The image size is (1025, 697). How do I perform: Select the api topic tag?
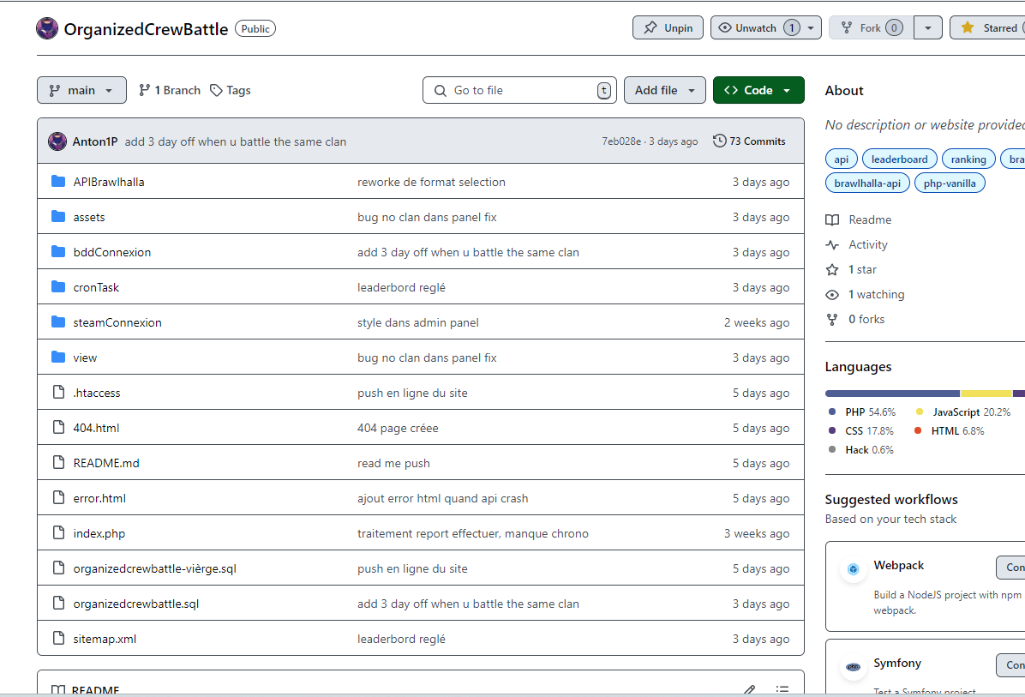[x=842, y=159]
